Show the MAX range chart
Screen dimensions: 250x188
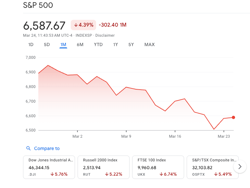point(149,44)
